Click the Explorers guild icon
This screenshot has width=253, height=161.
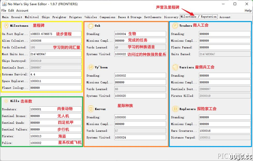click(x=175, y=109)
